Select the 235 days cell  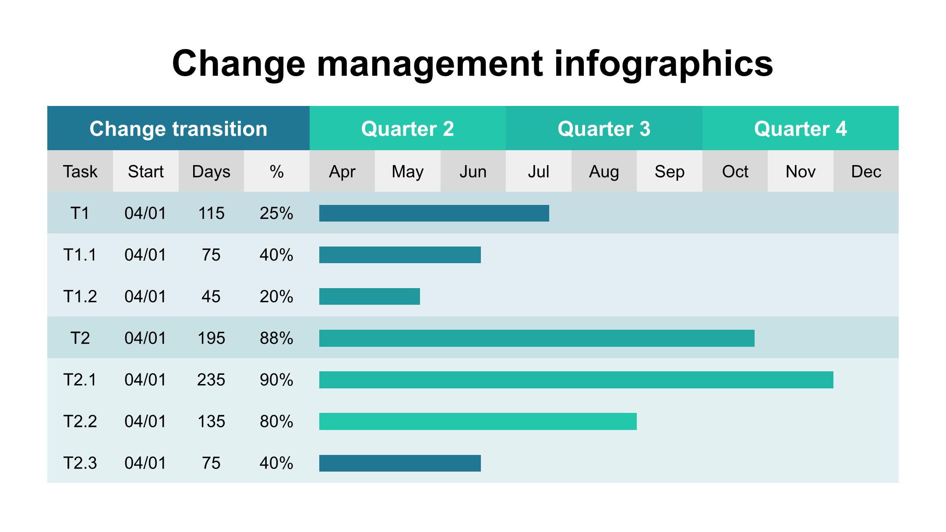coord(211,380)
